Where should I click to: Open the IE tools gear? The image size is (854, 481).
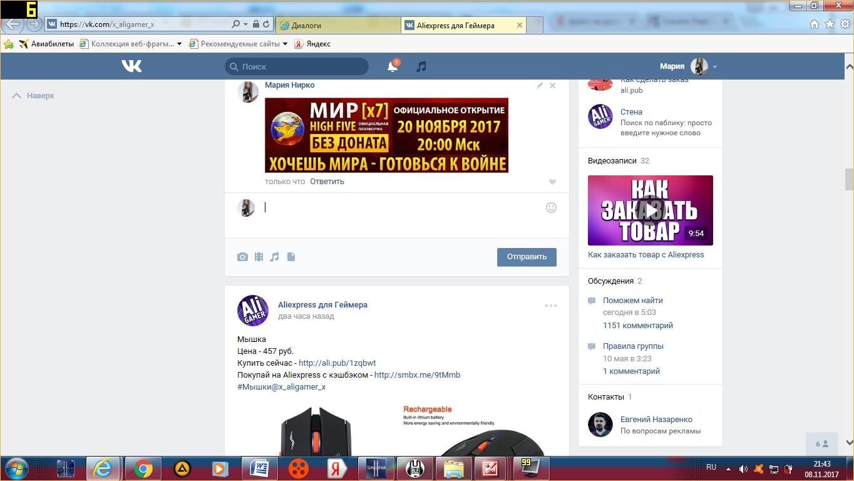[845, 24]
